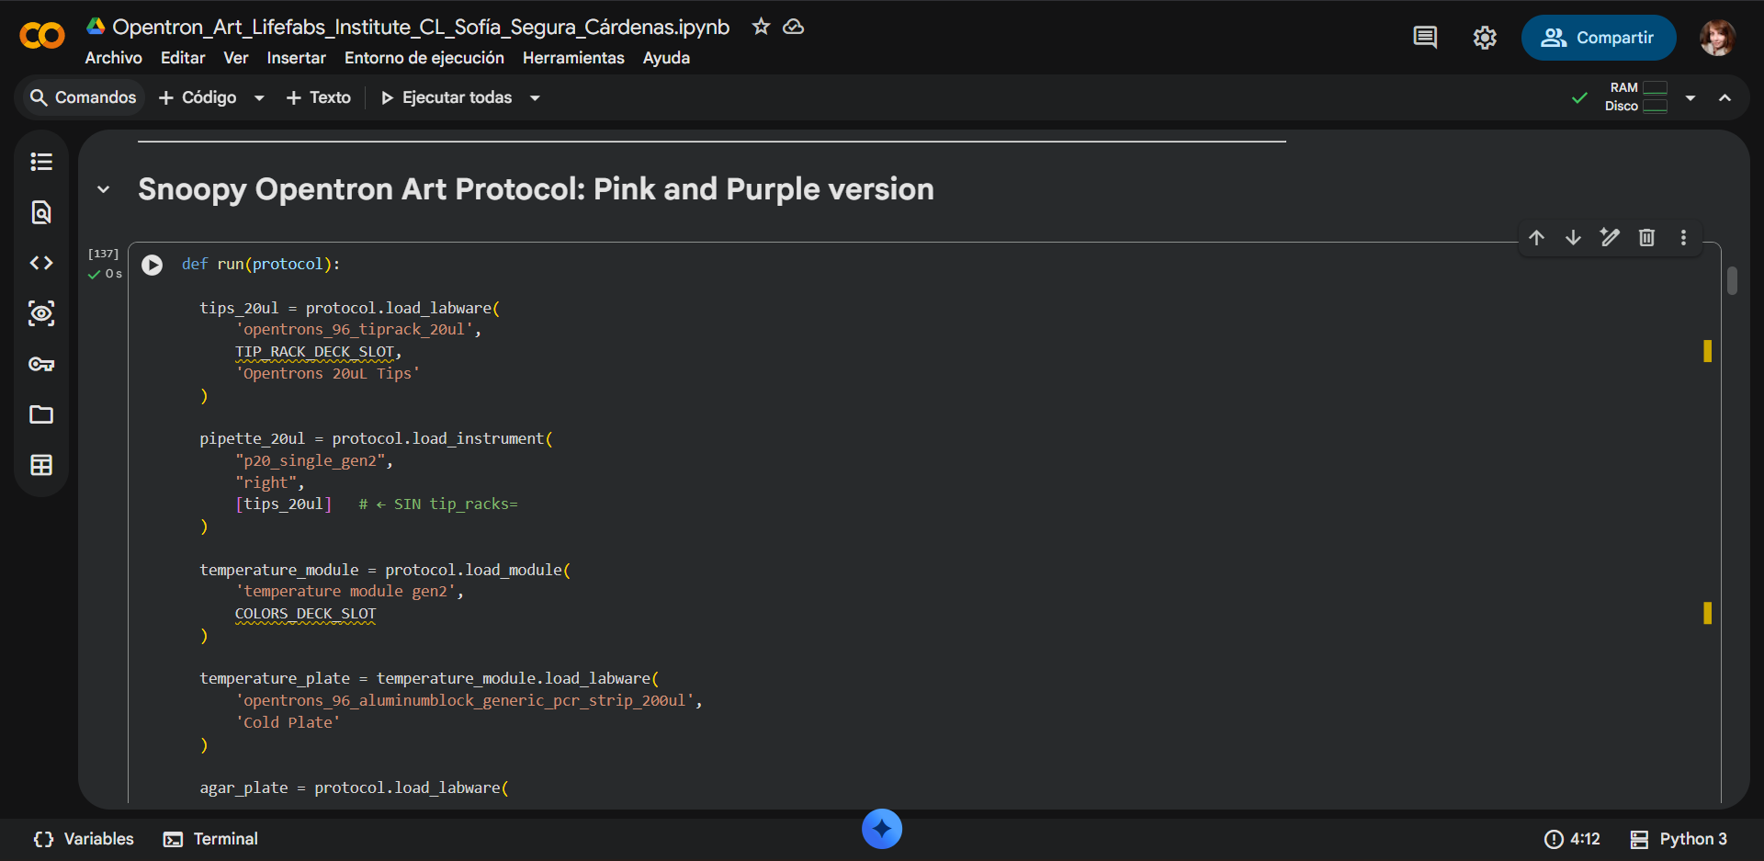The image size is (1764, 861).
Task: Collapse the Snoopy Opentron Art Protocol section
Action: [104, 189]
